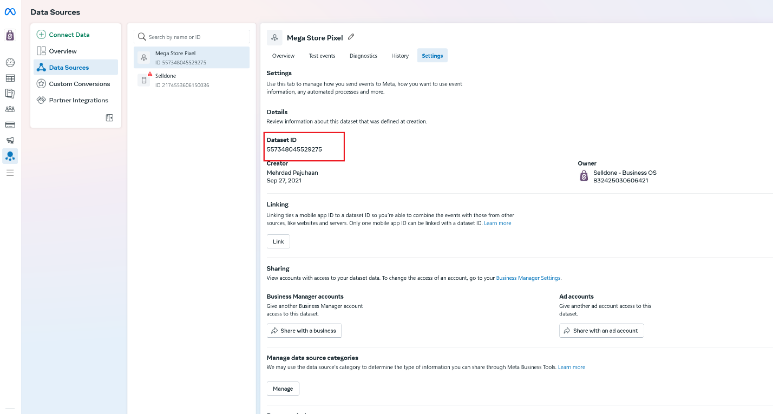Open the Business Manager Settings link

[x=528, y=278]
